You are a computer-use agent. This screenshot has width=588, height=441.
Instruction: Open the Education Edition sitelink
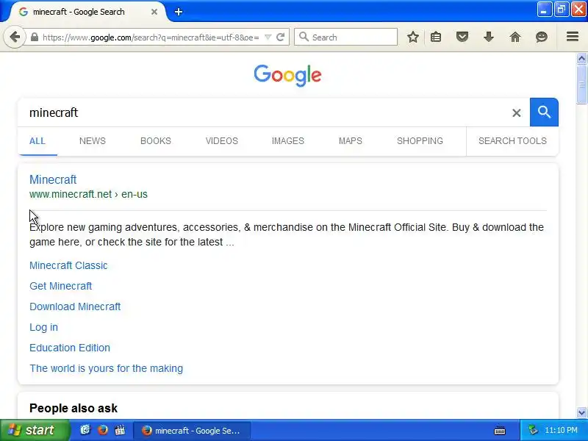coord(70,348)
